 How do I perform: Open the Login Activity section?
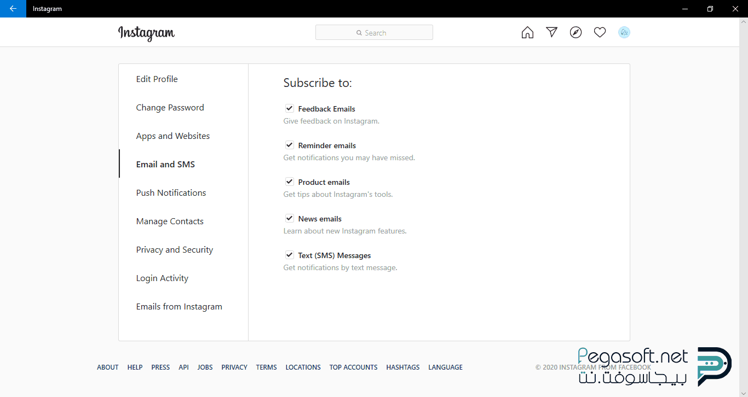click(x=162, y=278)
